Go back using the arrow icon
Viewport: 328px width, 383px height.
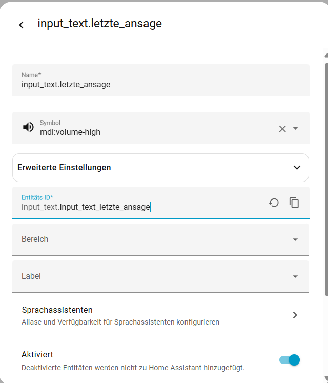coord(21,25)
